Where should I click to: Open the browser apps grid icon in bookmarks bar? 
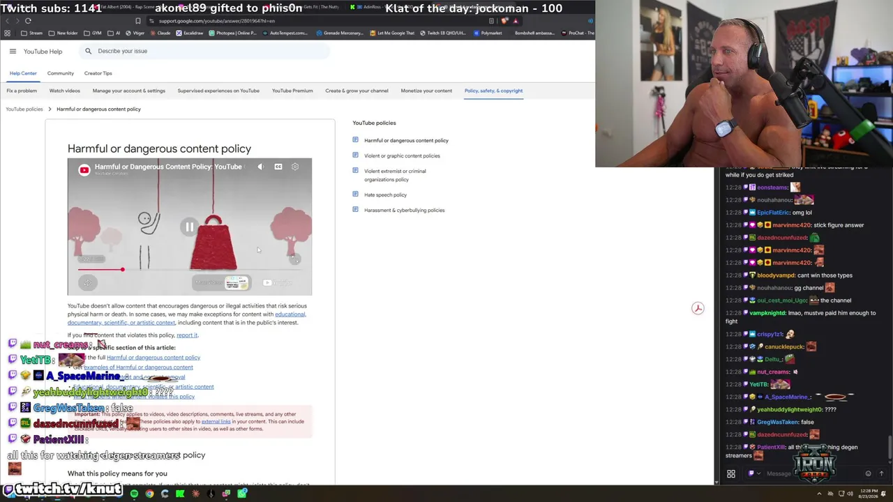[x=8, y=33]
